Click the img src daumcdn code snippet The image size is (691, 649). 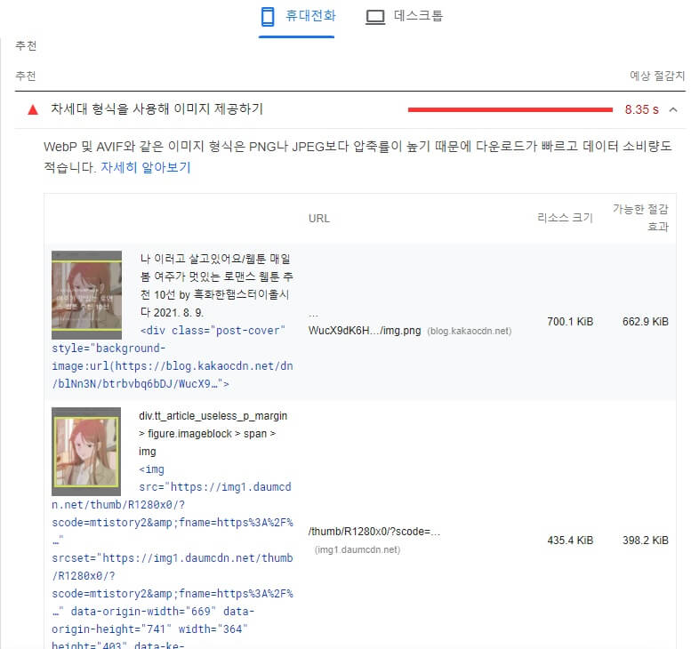tap(173, 557)
